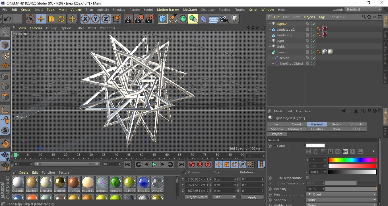Open Objects manager Tags menu

coord(322,17)
